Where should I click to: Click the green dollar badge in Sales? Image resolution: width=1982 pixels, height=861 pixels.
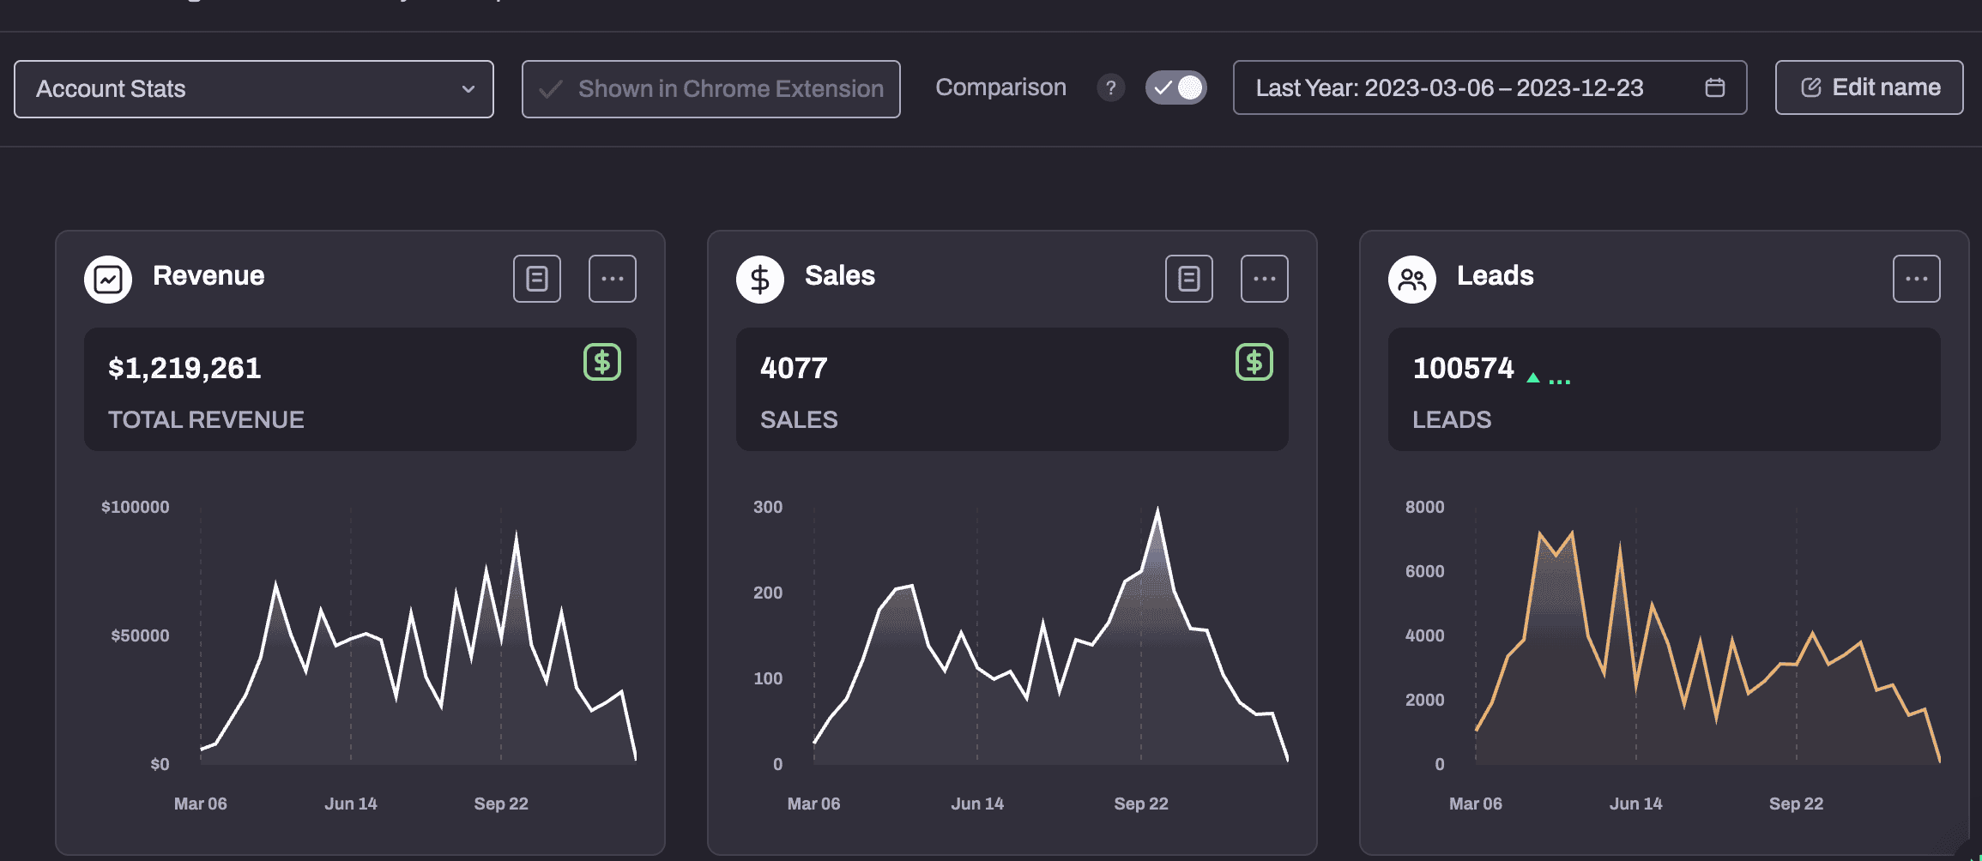[1254, 363]
